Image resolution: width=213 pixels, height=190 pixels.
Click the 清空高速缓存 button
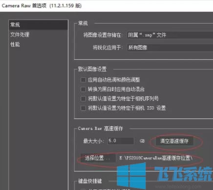174,141
